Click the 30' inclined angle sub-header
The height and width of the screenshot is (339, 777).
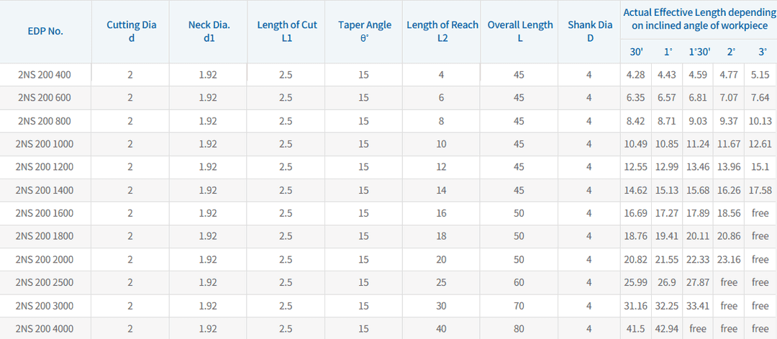(x=636, y=52)
